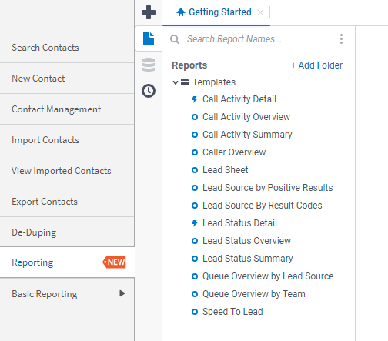Viewport: 388px width, 341px height.
Task: Click the Add Folder link
Action: [316, 65]
